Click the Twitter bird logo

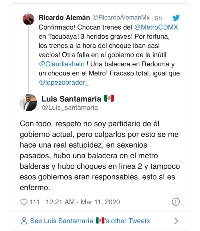[x=176, y=18]
